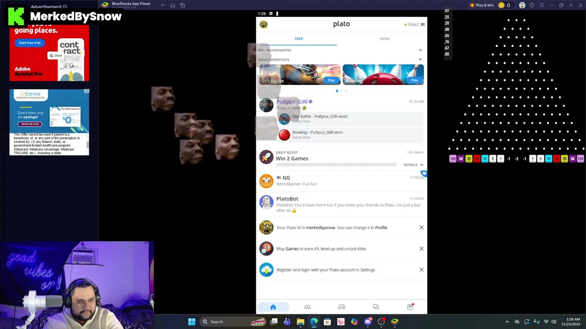Click the Win 2 Games quest title

click(x=292, y=159)
